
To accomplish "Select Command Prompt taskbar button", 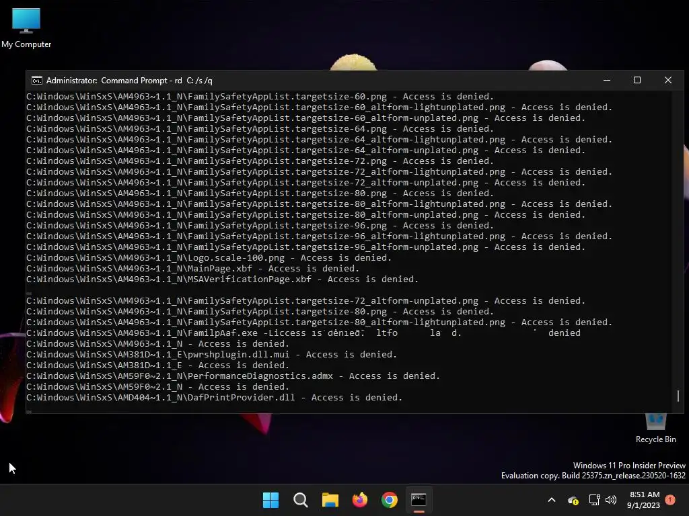I will pyautogui.click(x=419, y=500).
